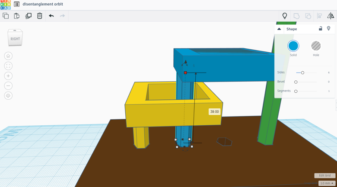337x187 pixels.
Task: Click the Mirror tool icon
Action: click(331, 16)
